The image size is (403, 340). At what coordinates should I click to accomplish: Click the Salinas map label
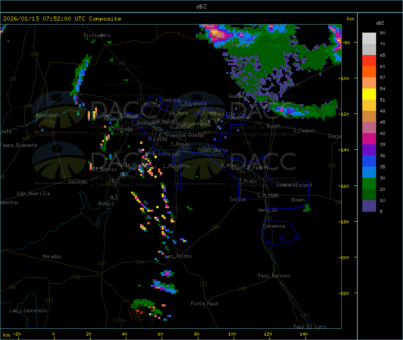pyautogui.click(x=77, y=181)
